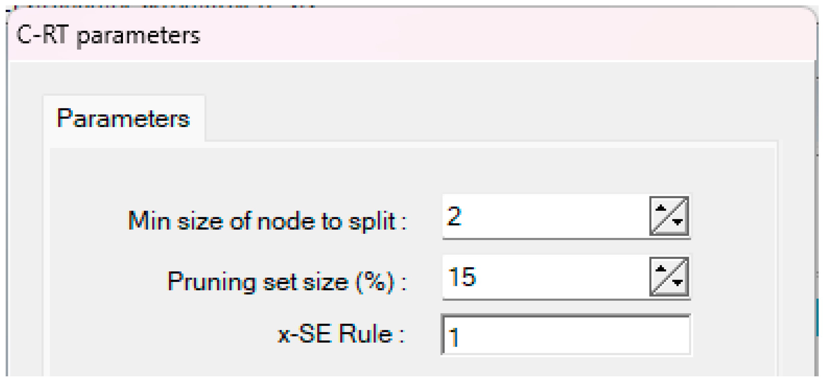The width and height of the screenshot is (823, 382).
Task: Click blank tab strip area right of Parameters tab
Action: [468, 117]
